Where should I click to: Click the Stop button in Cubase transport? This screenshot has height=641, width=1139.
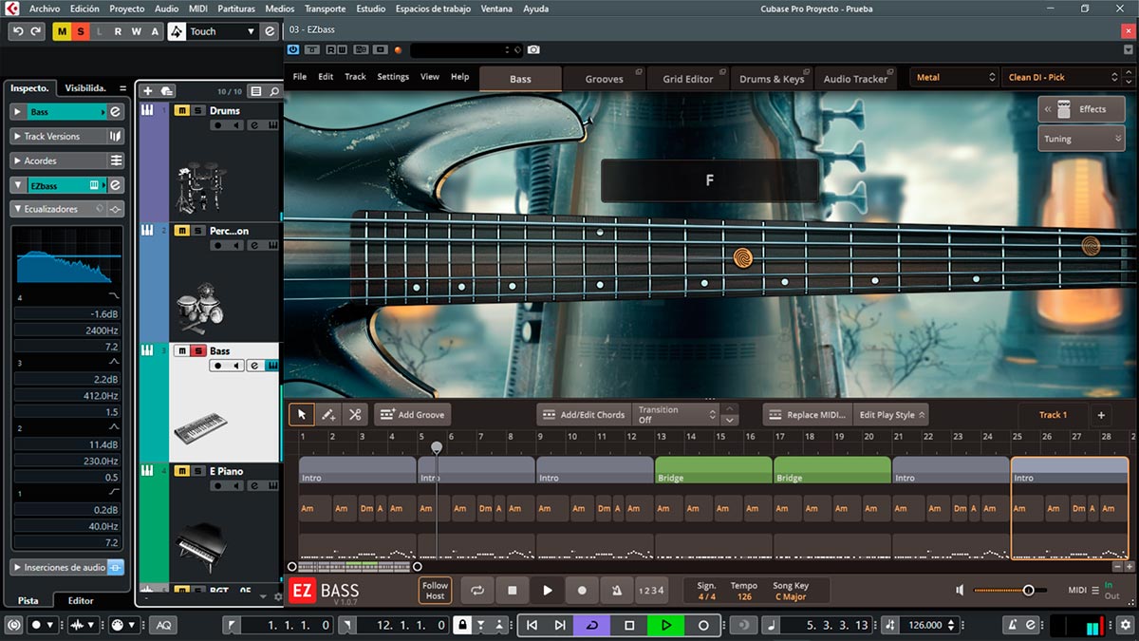[629, 625]
